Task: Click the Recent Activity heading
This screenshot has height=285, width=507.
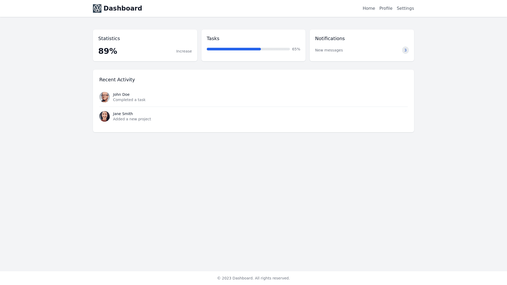Action: point(117,80)
